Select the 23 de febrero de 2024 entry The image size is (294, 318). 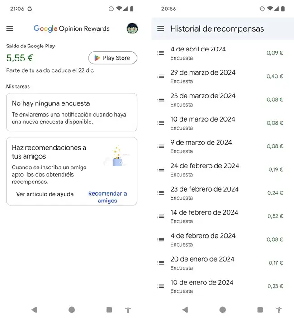tap(223, 193)
